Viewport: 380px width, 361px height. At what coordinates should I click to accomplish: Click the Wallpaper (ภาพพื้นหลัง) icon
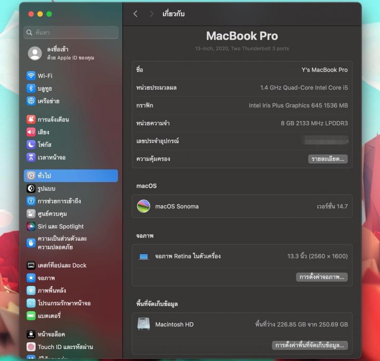(31, 291)
